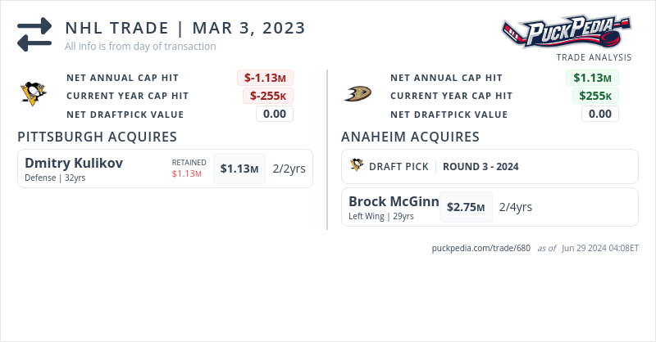Click the retained $1.13M salary text

[186, 173]
